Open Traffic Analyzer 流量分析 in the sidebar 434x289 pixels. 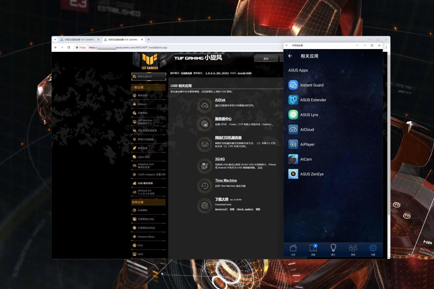coord(149,174)
